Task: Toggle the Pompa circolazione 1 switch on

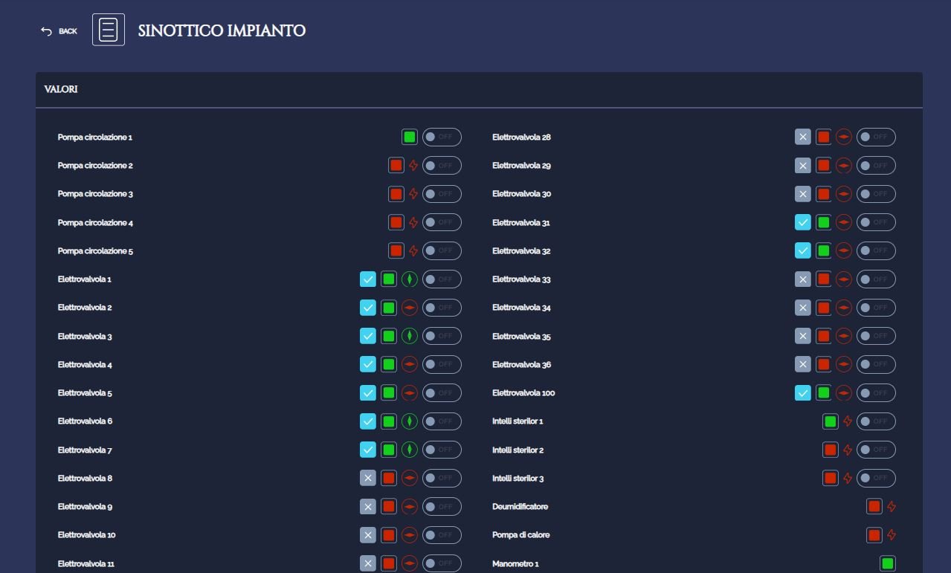Action: tap(442, 137)
